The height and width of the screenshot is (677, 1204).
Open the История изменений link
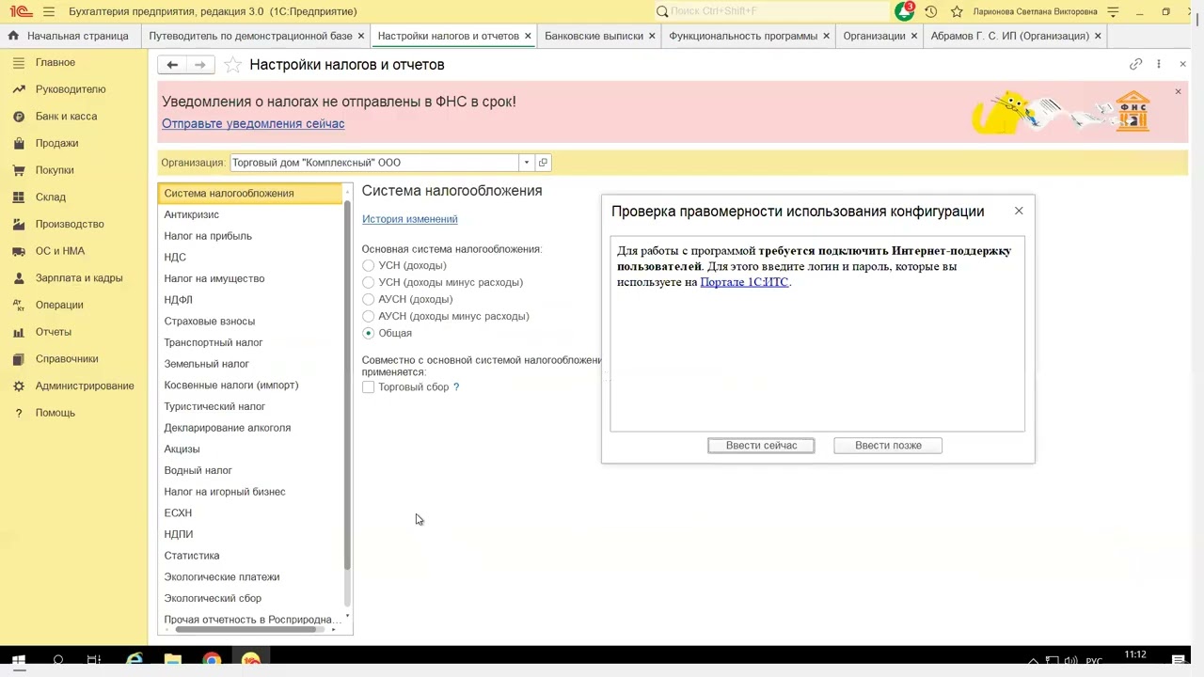[410, 219]
